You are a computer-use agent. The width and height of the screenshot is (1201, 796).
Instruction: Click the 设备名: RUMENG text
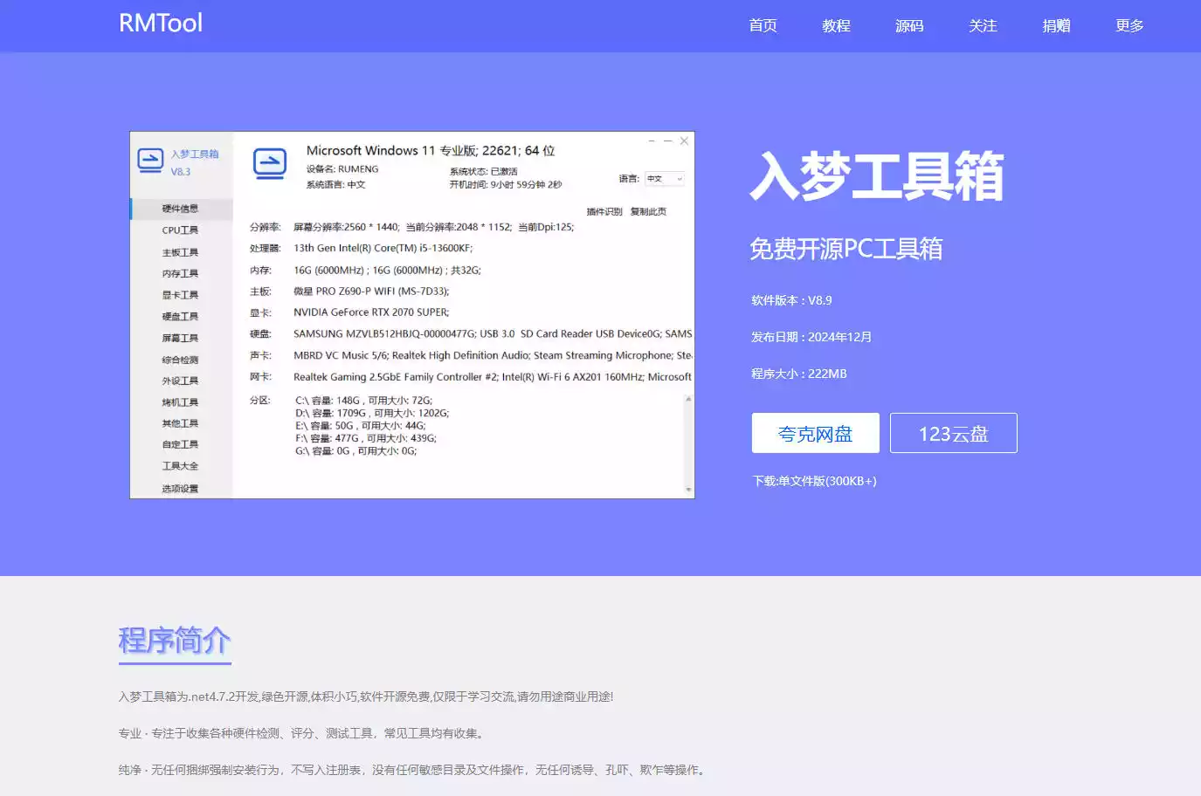tap(342, 169)
